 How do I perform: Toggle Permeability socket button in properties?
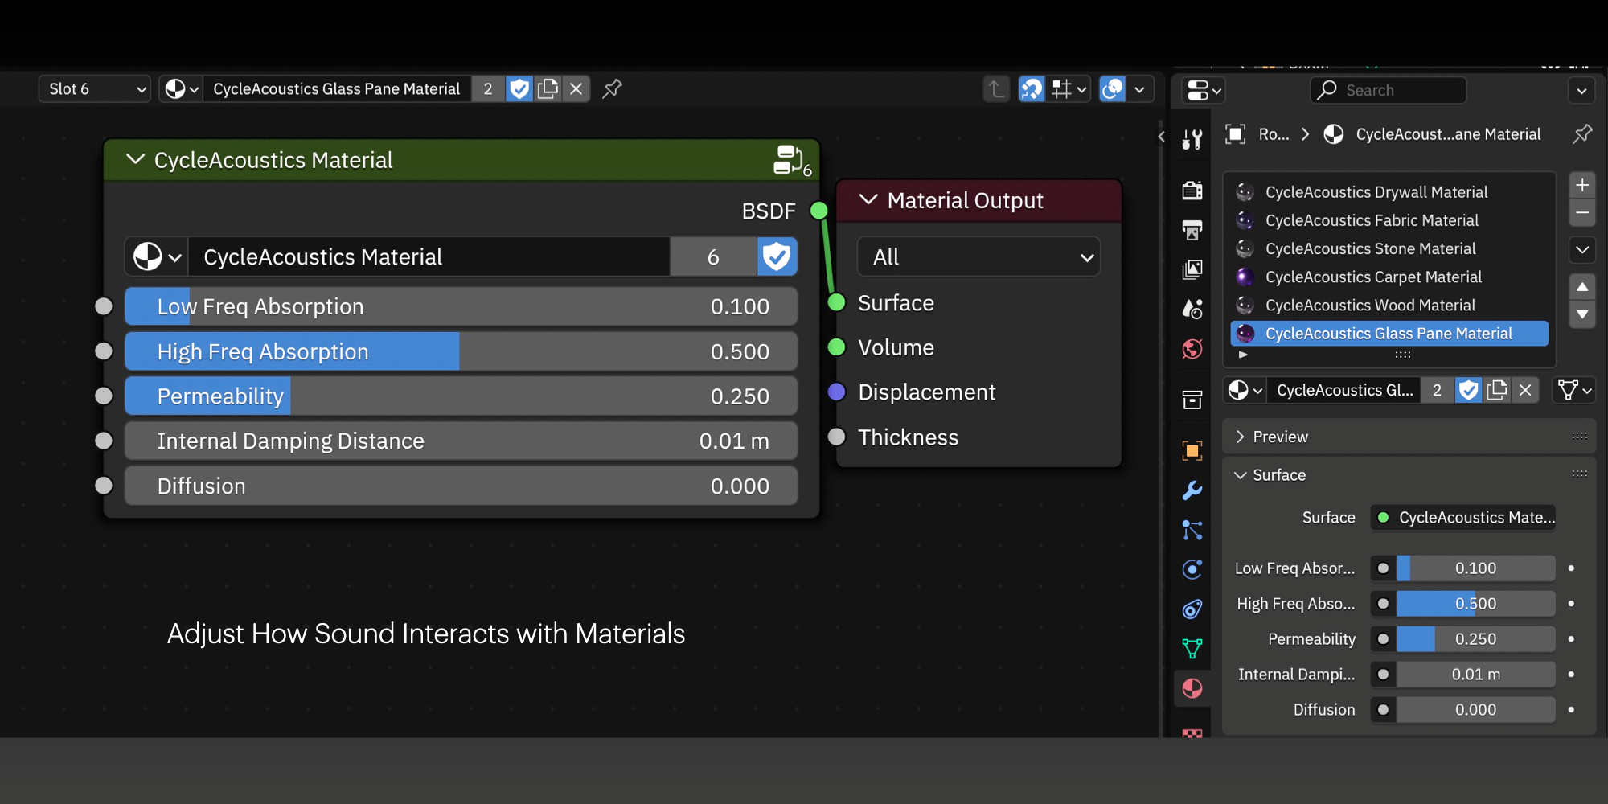point(1383,639)
